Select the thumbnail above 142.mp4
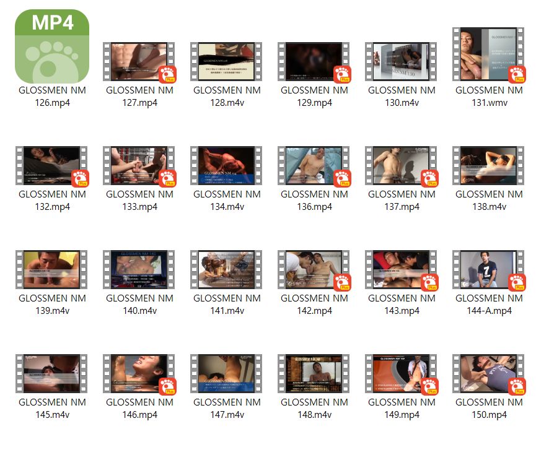536x460 pixels. pyautogui.click(x=314, y=269)
